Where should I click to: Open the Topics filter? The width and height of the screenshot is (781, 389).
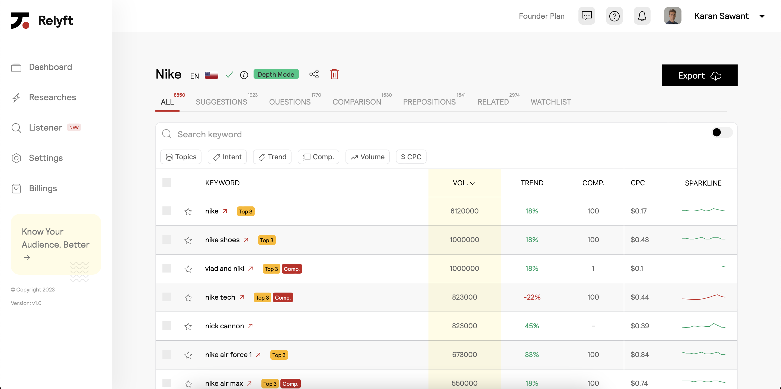[x=181, y=157]
